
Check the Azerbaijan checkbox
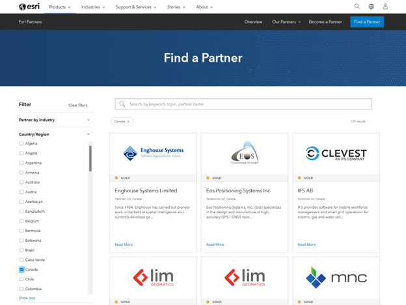pos(21,202)
